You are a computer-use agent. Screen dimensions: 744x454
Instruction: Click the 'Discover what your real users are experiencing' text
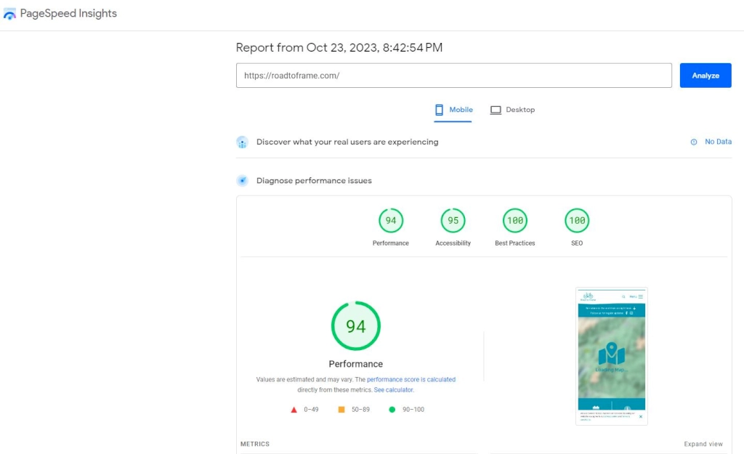[x=347, y=142]
